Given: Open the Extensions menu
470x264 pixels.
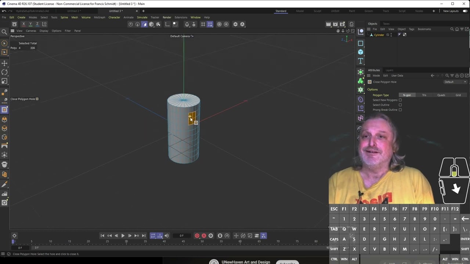Looking at the screenshot, I should pos(181,17).
